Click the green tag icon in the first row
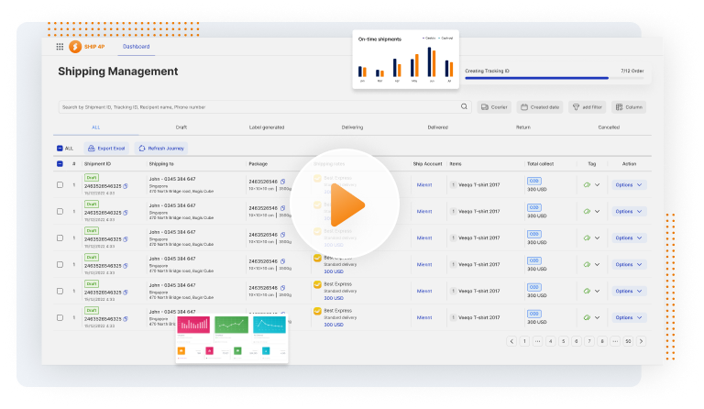Viewport: 704px width, 409px height. coord(587,185)
